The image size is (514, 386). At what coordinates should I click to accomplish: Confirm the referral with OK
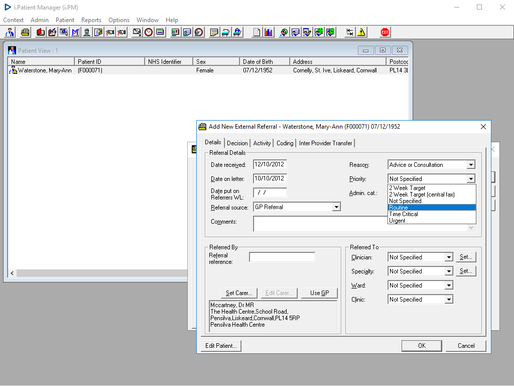click(422, 346)
